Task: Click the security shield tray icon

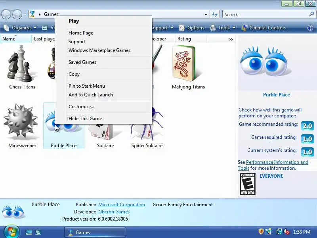Action: point(261,232)
